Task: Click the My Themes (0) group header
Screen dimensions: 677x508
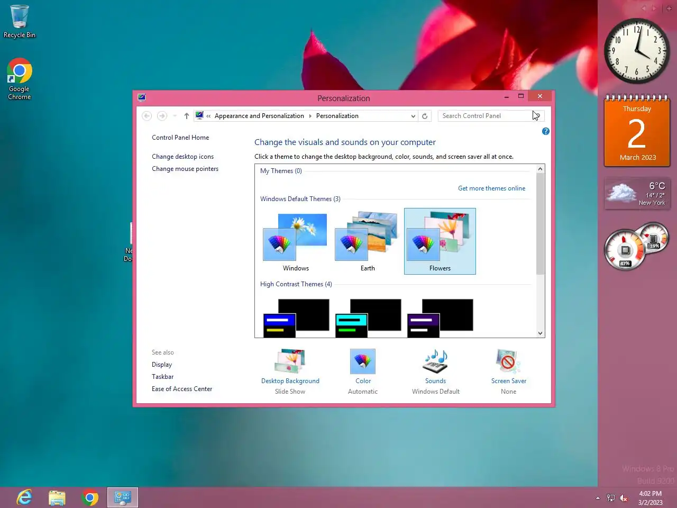Action: (281, 171)
